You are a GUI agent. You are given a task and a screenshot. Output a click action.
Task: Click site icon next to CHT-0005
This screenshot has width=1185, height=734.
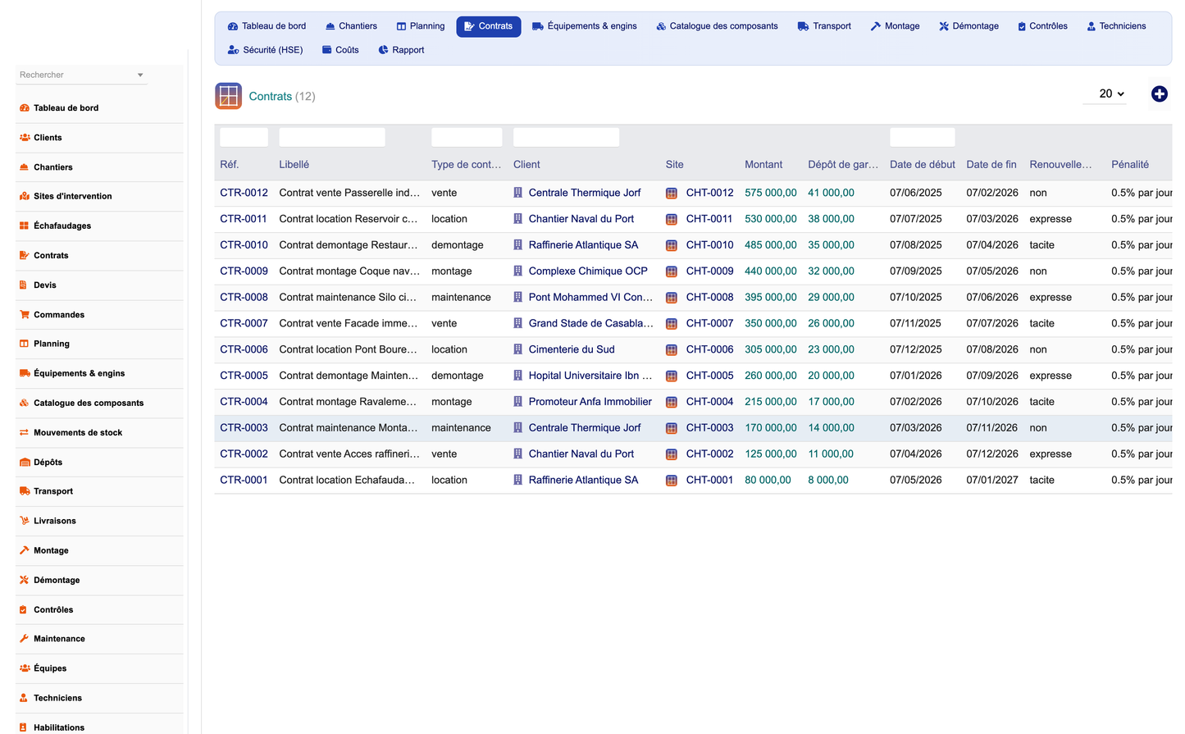tap(672, 376)
